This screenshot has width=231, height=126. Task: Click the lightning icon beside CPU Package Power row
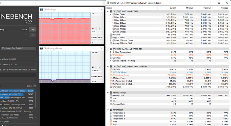111,75
